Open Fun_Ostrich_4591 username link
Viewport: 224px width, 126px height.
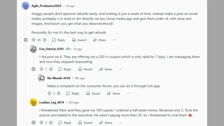click(52, 49)
